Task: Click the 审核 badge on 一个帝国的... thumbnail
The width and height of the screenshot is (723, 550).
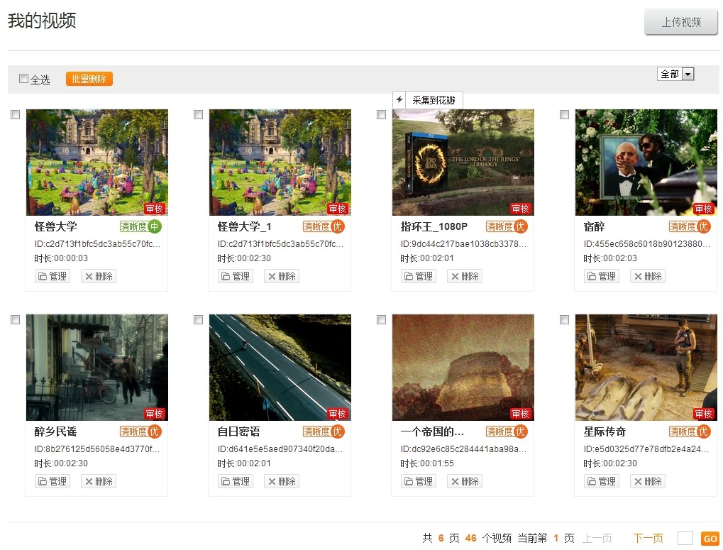Action: coord(520,414)
